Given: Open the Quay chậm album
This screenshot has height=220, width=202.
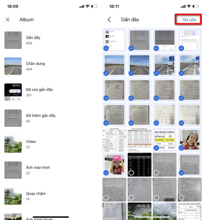Looking at the screenshot, I should tap(50, 196).
